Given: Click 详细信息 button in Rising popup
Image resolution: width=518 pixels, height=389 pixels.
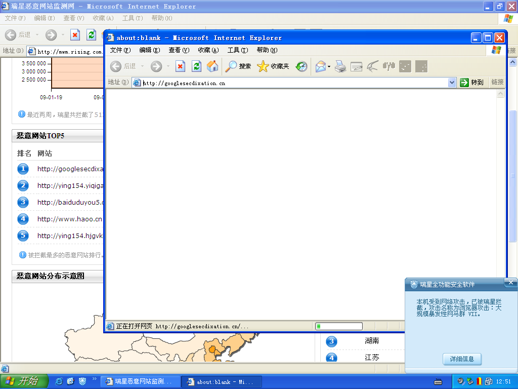Looking at the screenshot, I should (462, 359).
